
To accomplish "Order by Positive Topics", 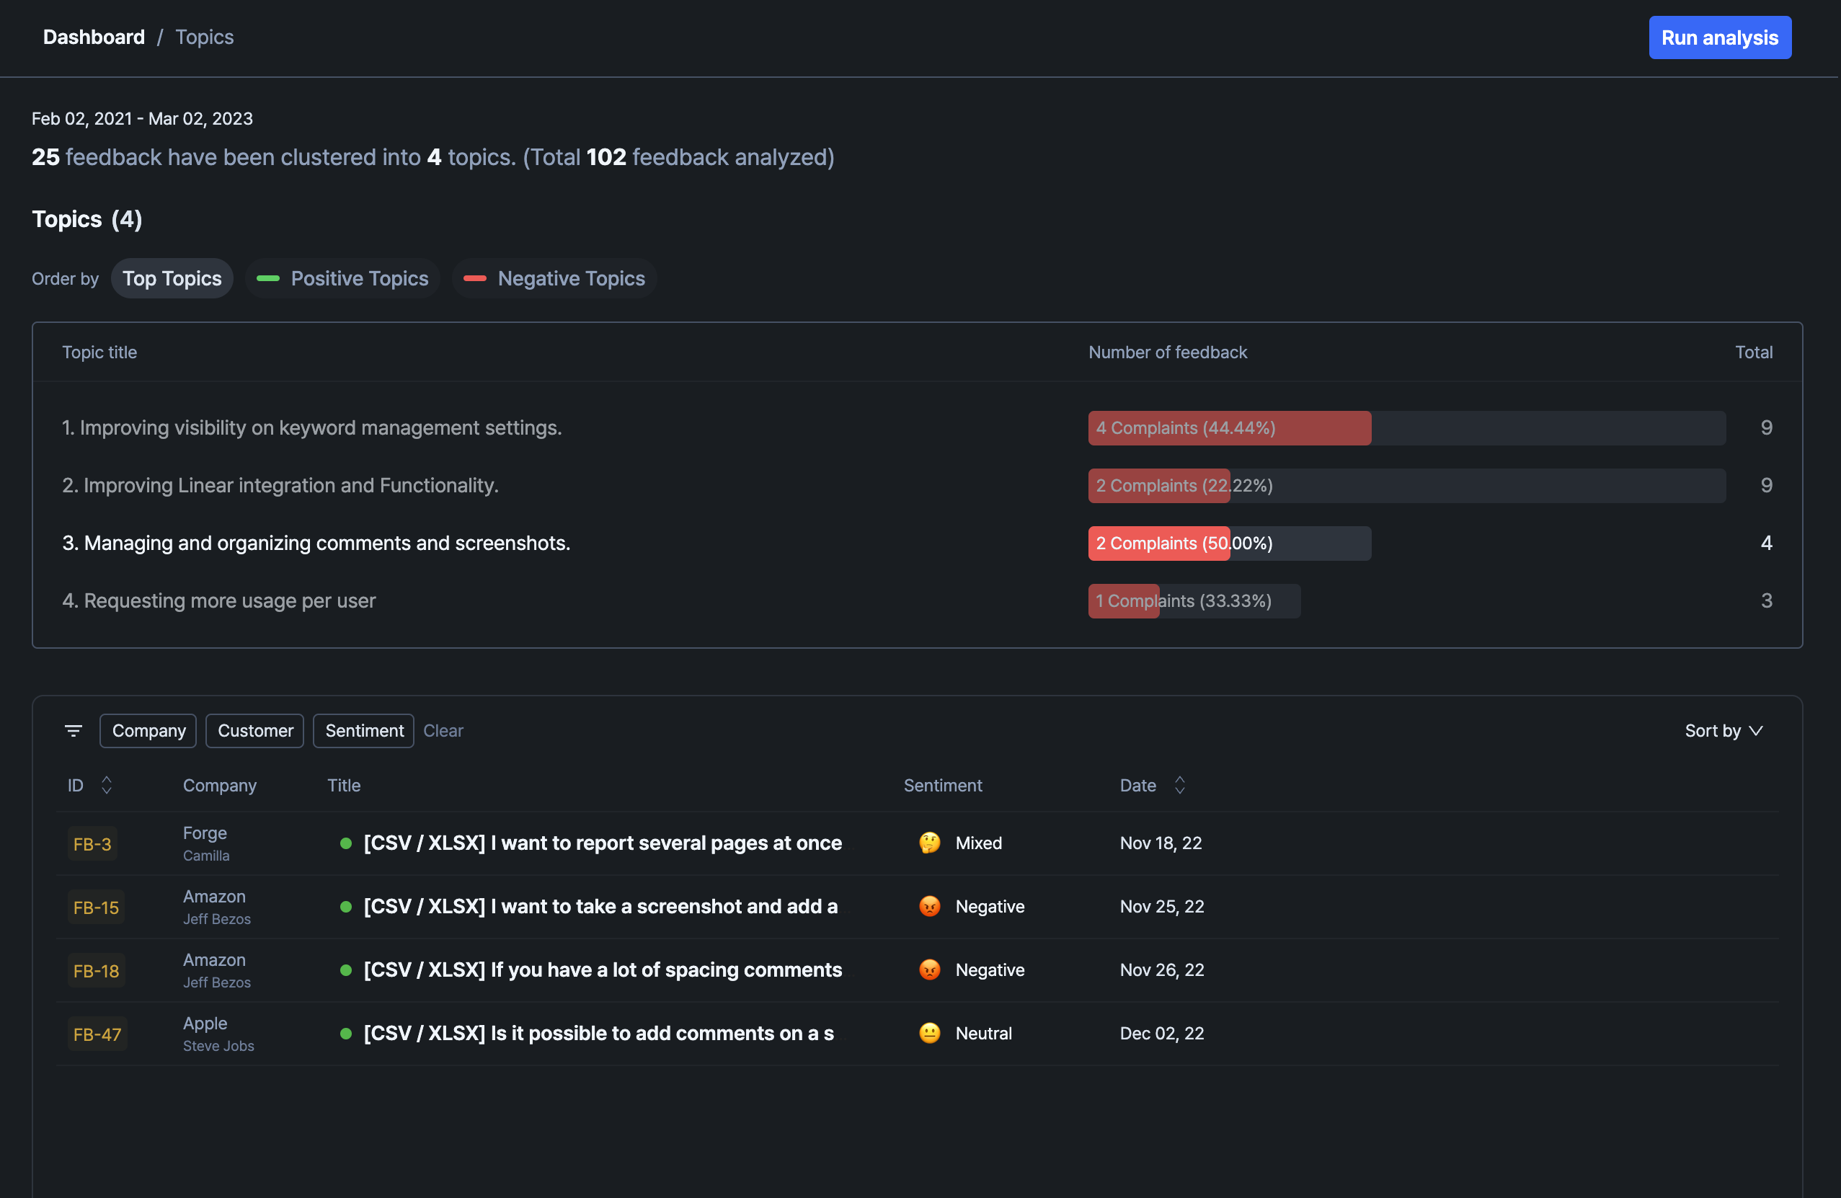I will tap(342, 278).
